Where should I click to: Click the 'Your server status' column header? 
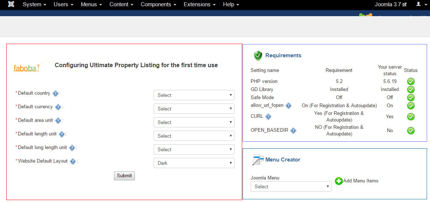point(390,70)
